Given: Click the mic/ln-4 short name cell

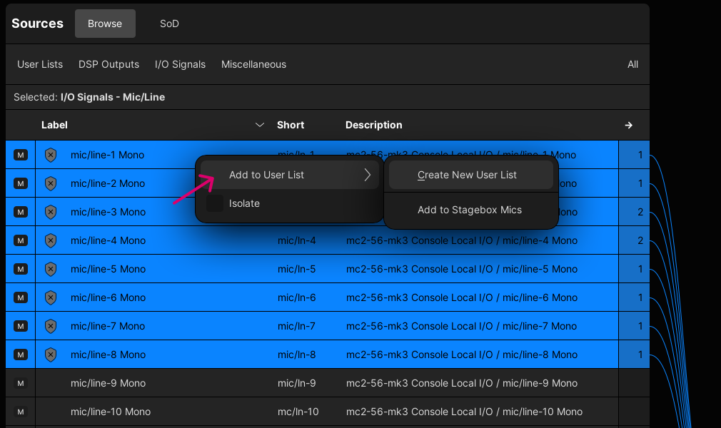Looking at the screenshot, I should click(x=296, y=240).
